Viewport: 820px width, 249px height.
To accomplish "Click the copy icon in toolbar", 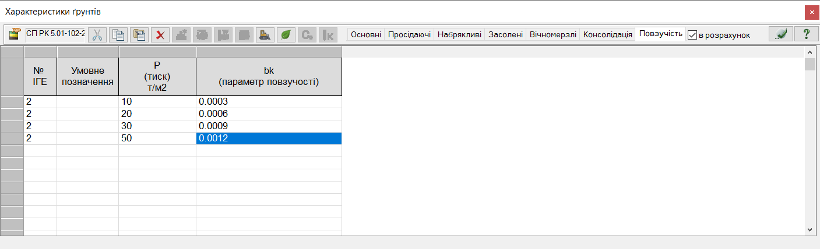I will coord(118,34).
